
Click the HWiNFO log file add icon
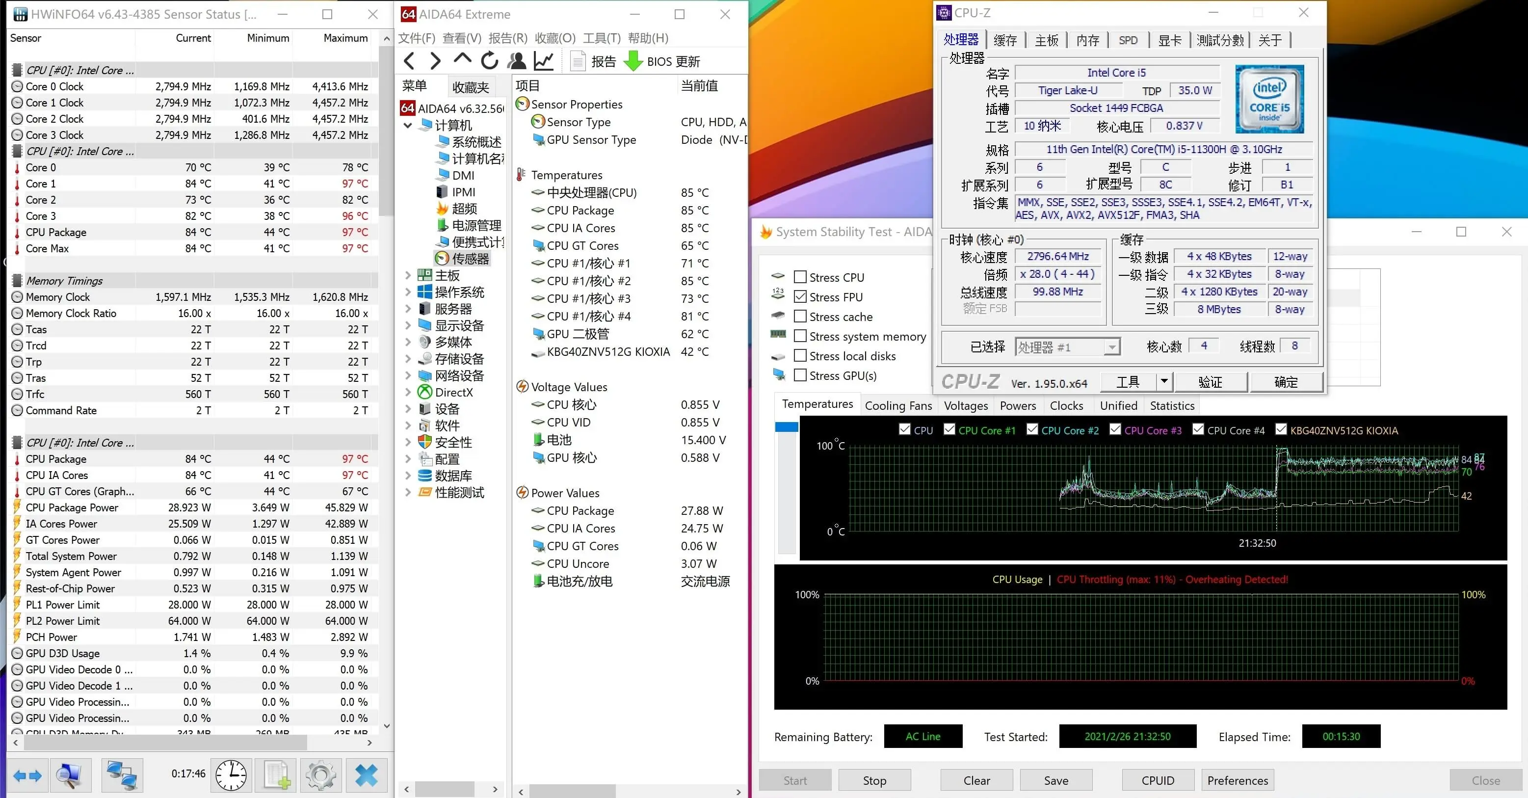[276, 775]
